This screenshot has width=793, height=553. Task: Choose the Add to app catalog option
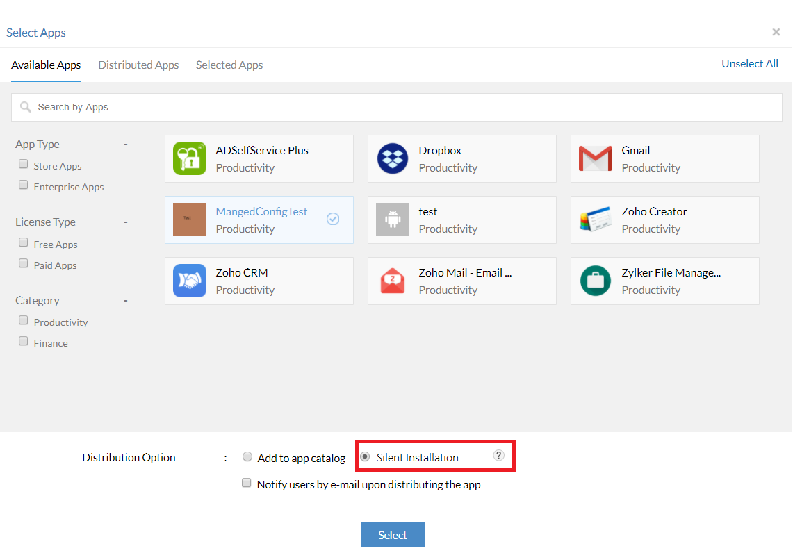pos(247,457)
